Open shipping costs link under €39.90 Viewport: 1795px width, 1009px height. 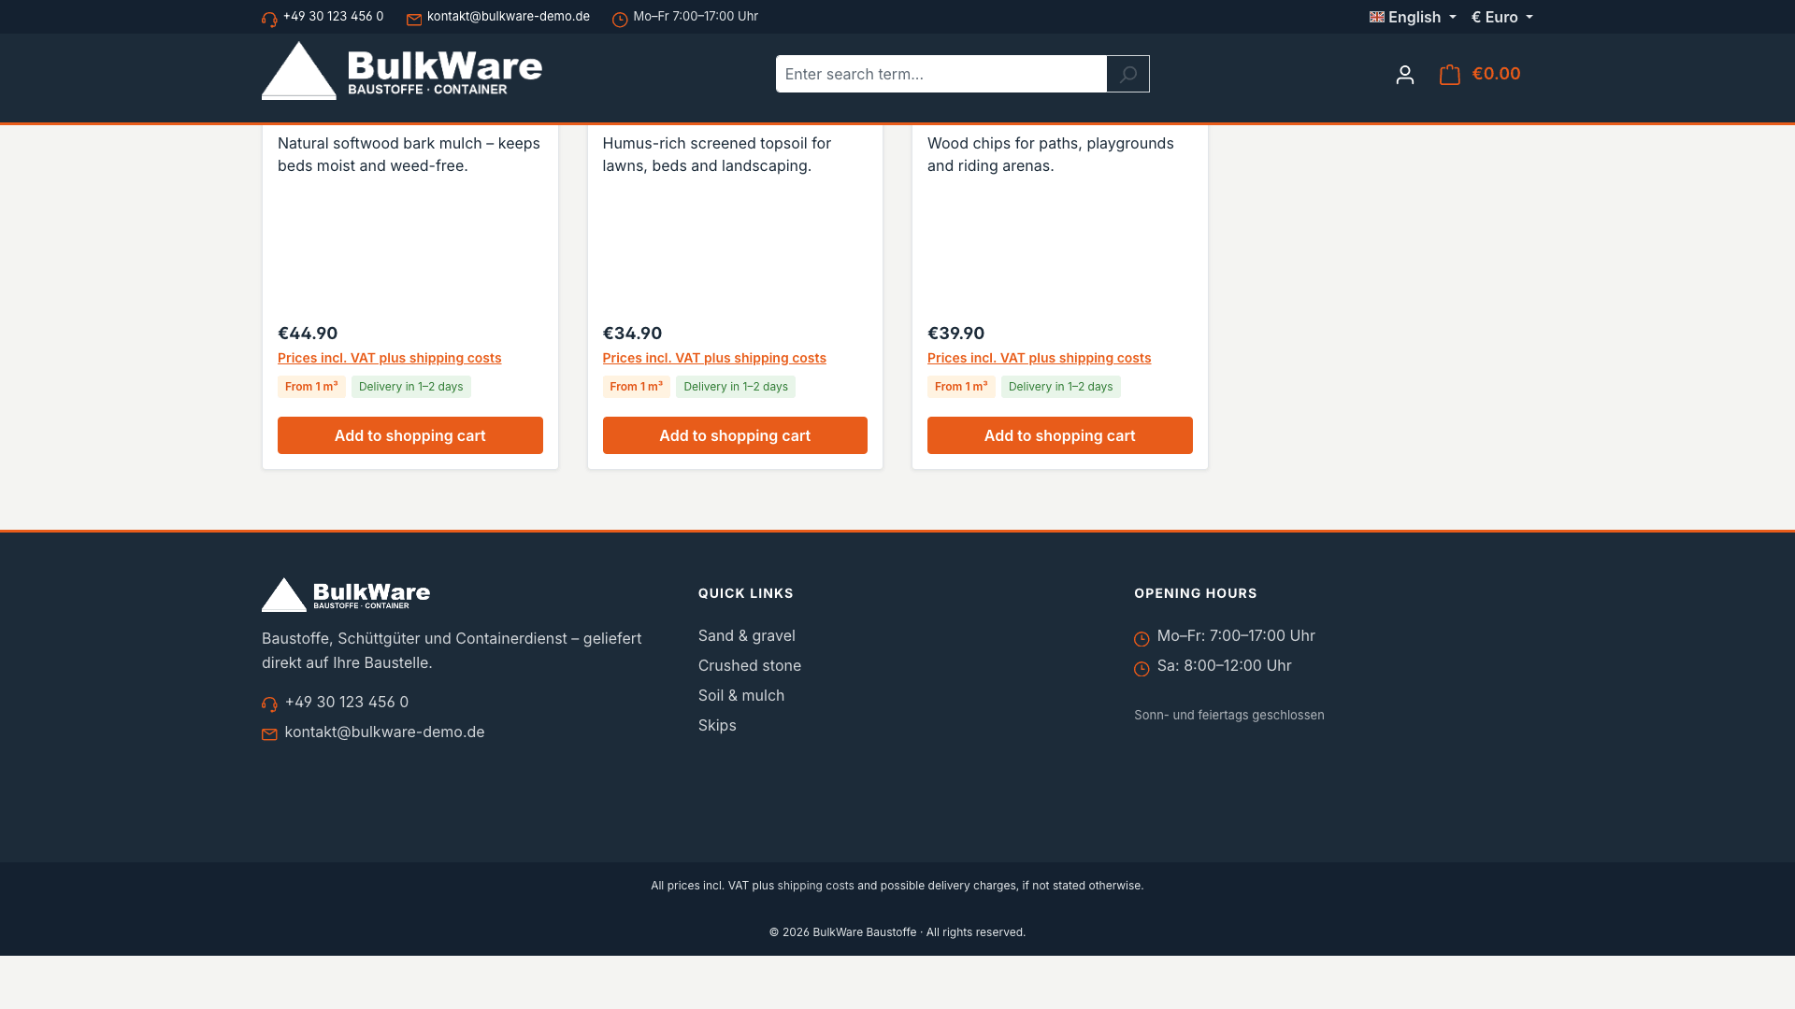[1039, 358]
